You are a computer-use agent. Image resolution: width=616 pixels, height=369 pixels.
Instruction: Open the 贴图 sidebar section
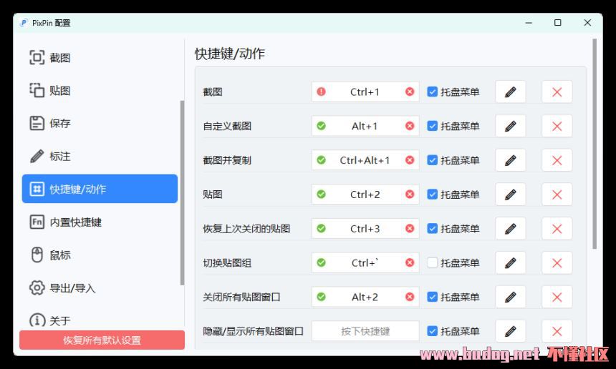click(x=100, y=91)
